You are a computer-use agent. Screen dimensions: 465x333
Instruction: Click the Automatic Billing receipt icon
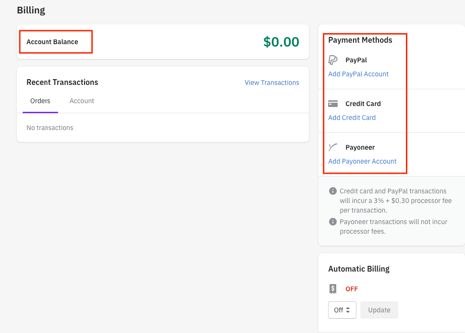pos(333,289)
